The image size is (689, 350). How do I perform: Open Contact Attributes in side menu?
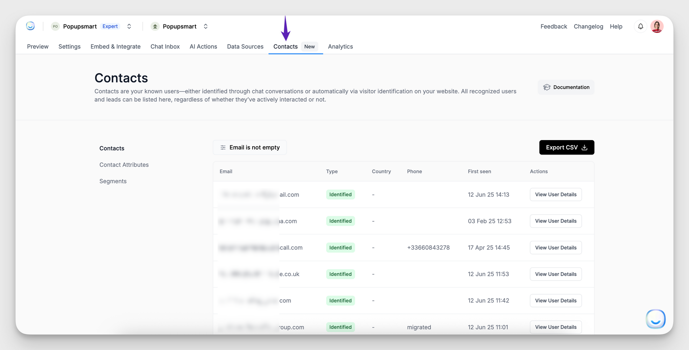(x=124, y=165)
